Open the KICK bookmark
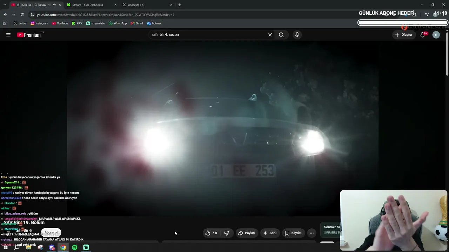 coord(77,23)
